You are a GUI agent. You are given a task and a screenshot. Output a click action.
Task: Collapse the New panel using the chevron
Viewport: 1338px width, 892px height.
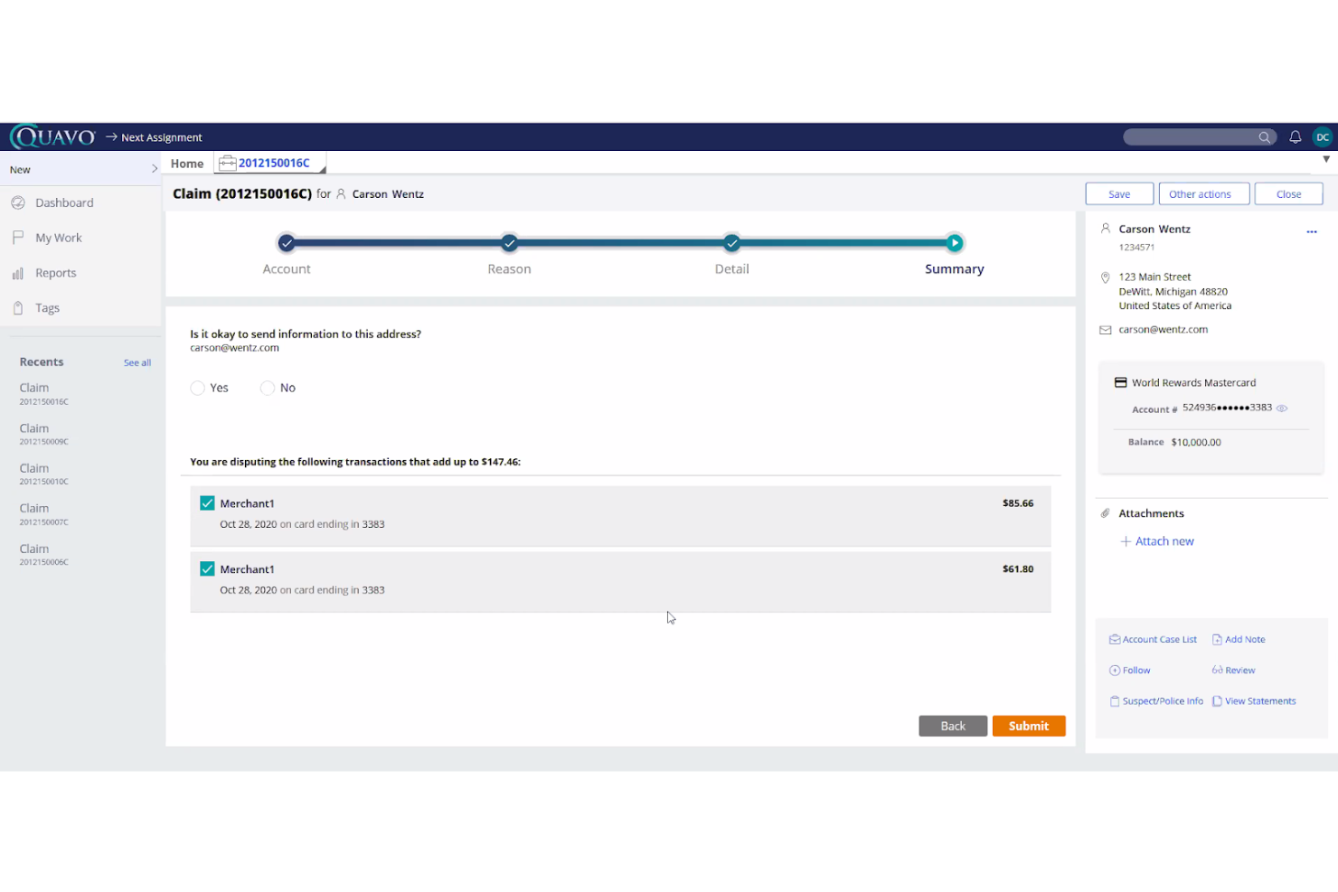click(x=154, y=168)
